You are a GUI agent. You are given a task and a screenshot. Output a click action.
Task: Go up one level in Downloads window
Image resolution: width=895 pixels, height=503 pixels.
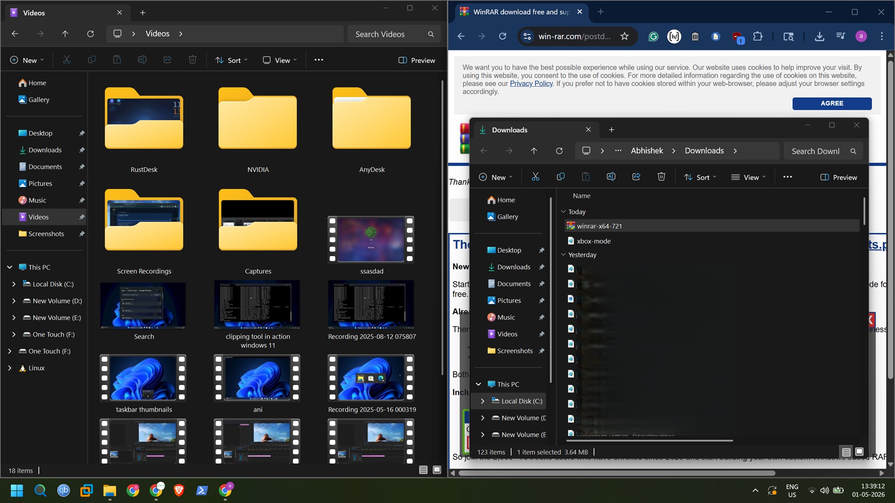(534, 151)
